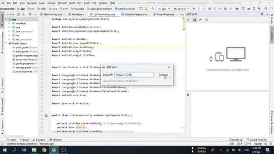This screenshot has height=154, width=274.
Task: Open settings.gradle file in tree
Action: pyautogui.click(x=25, y=68)
